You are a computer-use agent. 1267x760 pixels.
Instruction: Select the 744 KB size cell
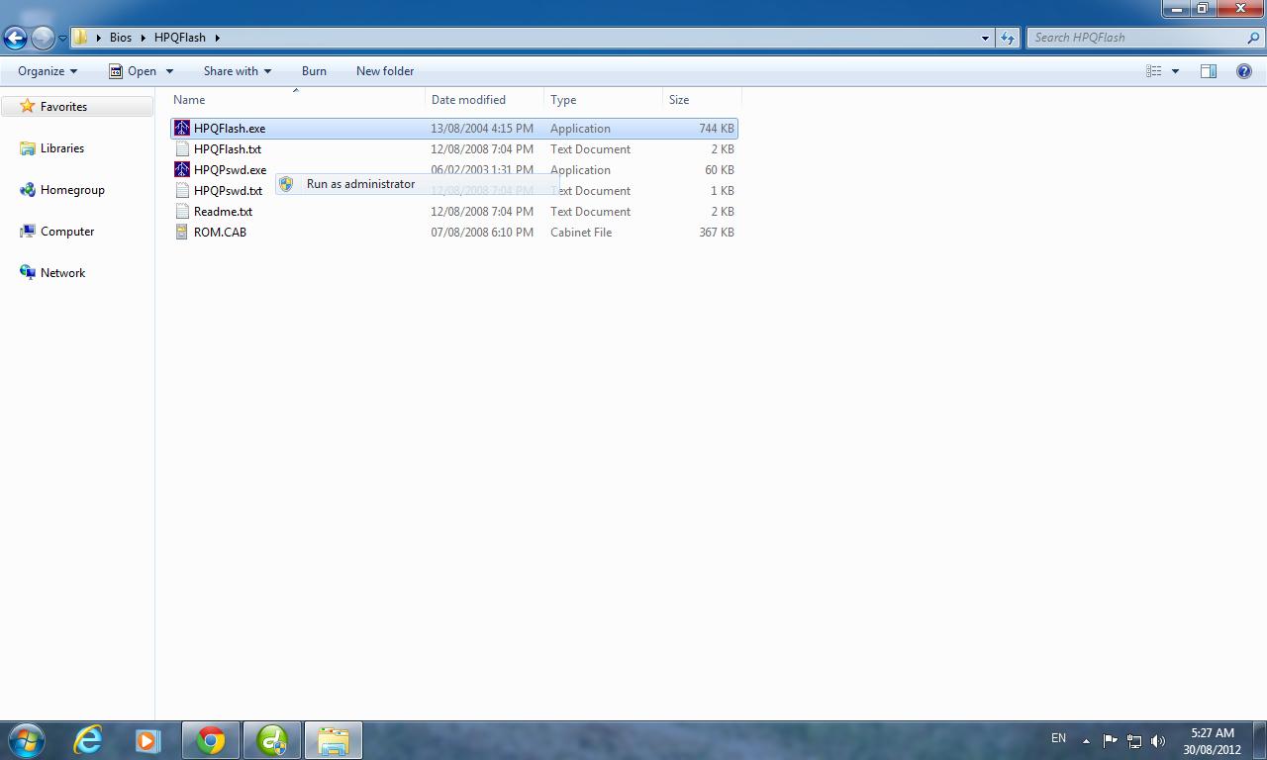717,129
